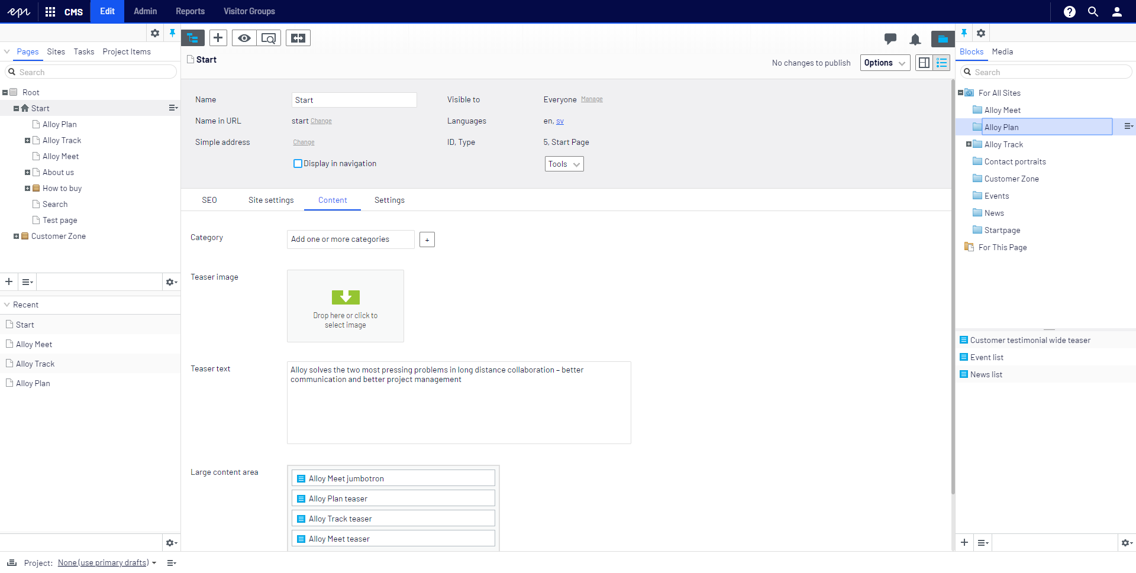Click the Teaser image drop area

346,306
